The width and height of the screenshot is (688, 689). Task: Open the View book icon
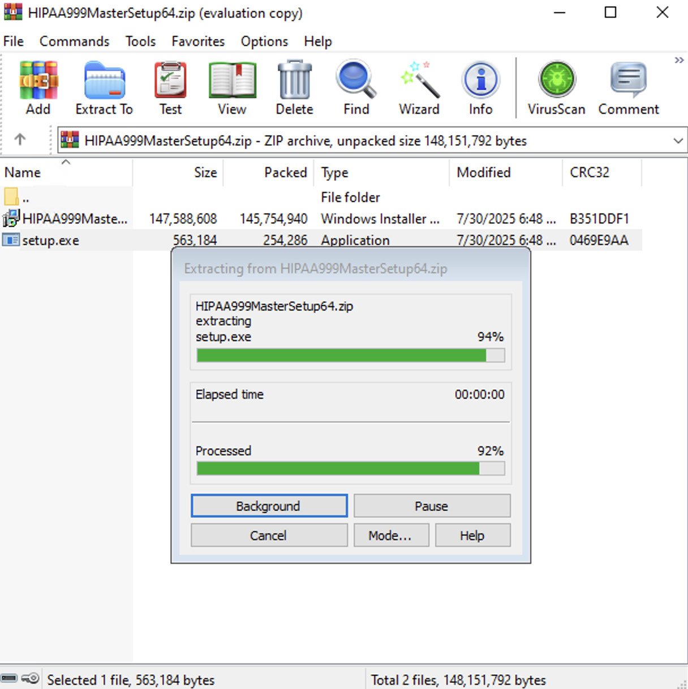point(232,80)
